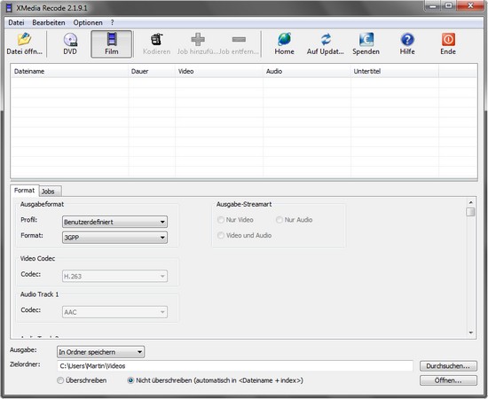The height and width of the screenshot is (399, 488).
Task: Close the XMedia Recode window
Action: [470, 5]
